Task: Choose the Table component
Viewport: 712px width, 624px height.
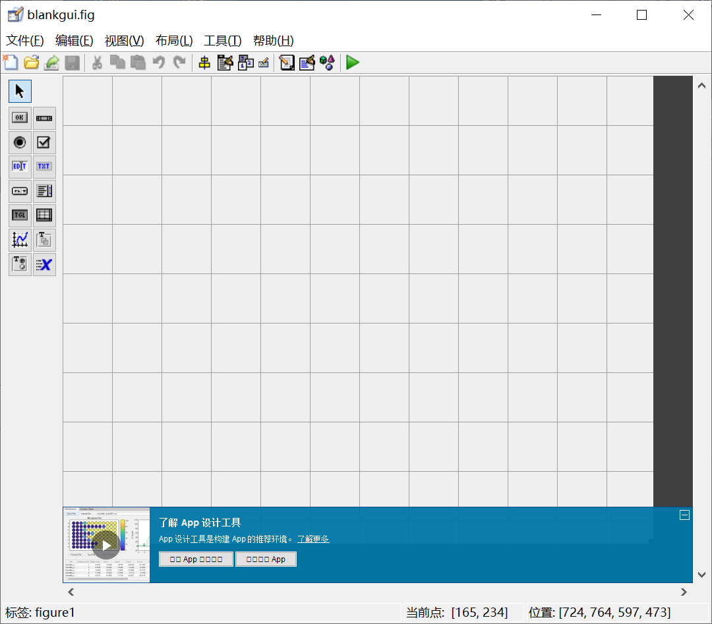Action: [44, 215]
